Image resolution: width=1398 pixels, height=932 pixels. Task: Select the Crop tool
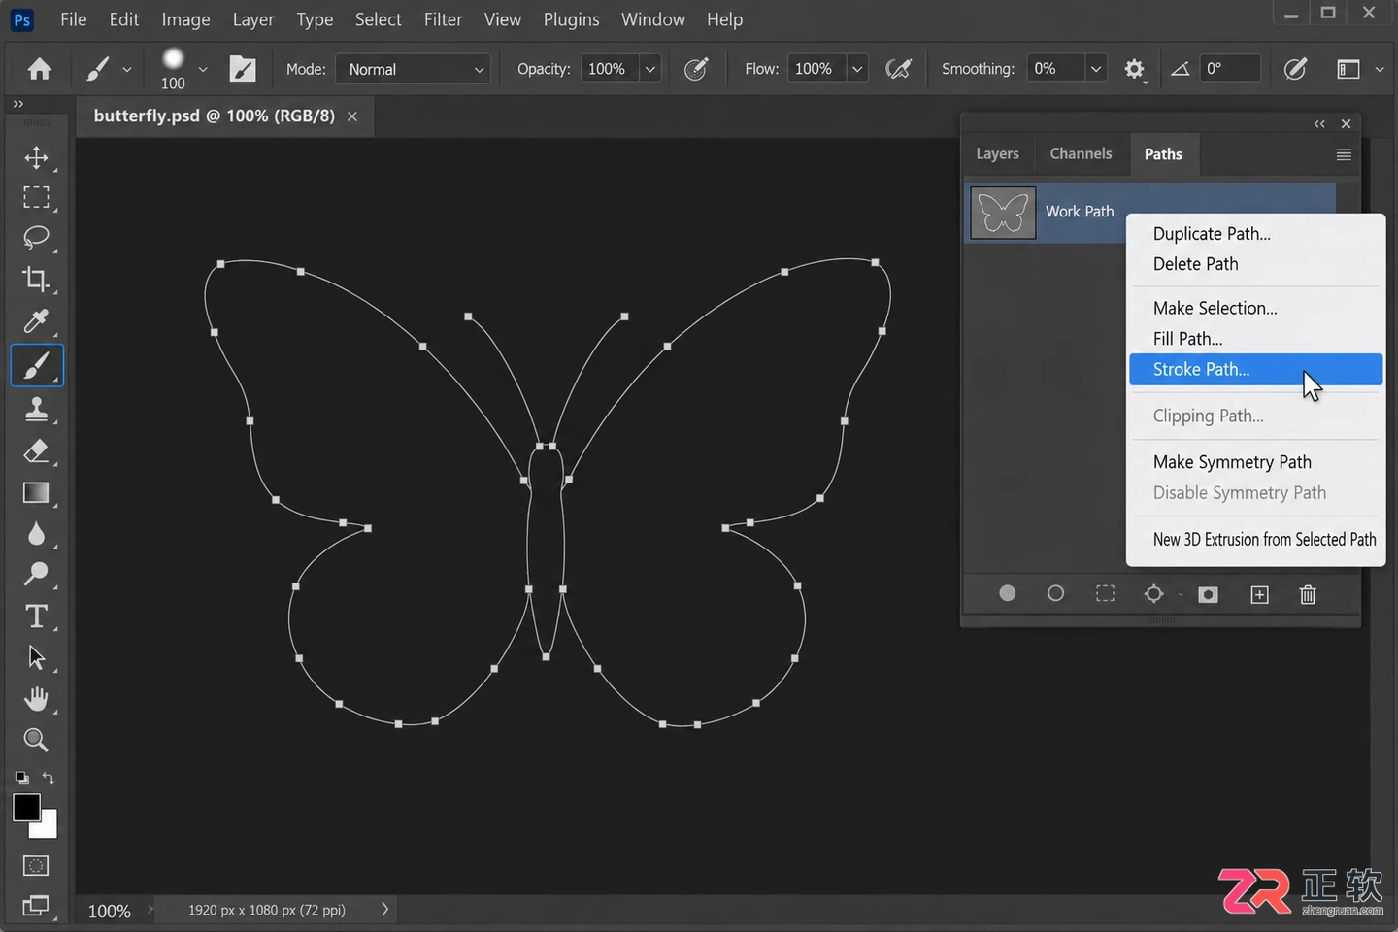36,280
